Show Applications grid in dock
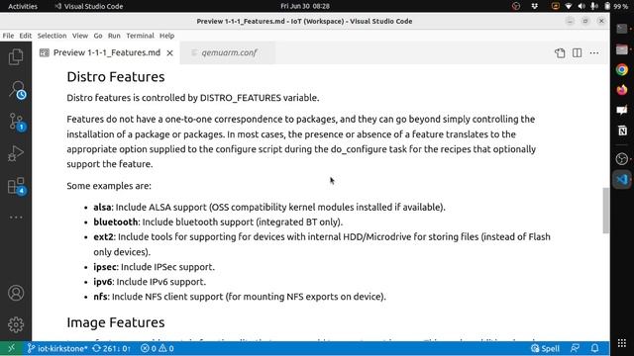Image resolution: width=634 pixels, height=356 pixels. coord(622,343)
